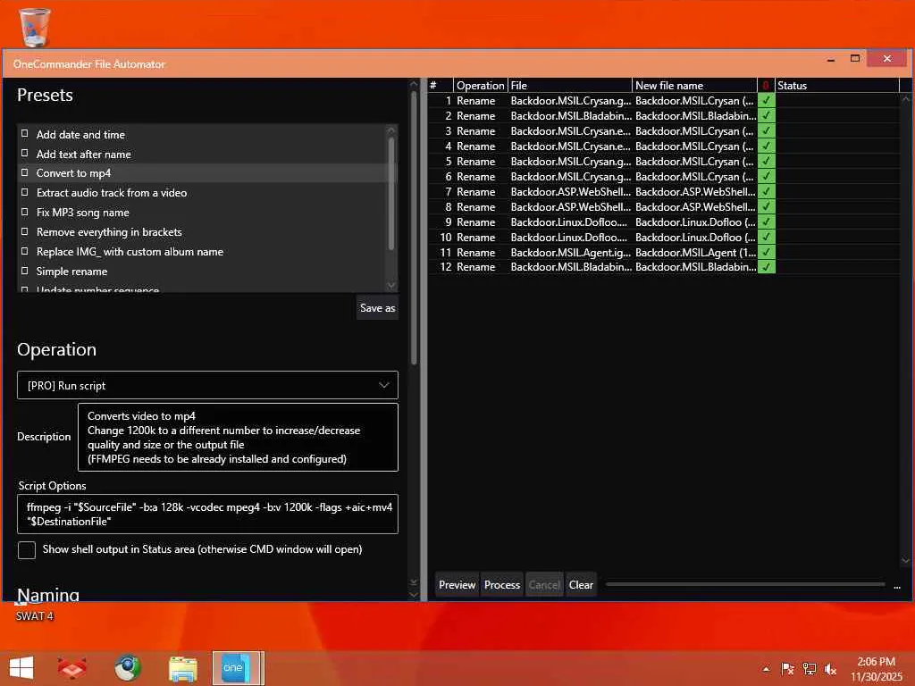Open network tray icon
The image size is (915, 686).
[x=810, y=669]
